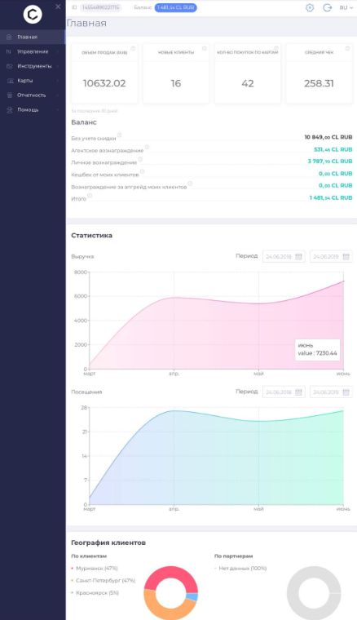The image size is (357, 620).
Task: Click the C logo in the sidebar
Action: coord(33,15)
